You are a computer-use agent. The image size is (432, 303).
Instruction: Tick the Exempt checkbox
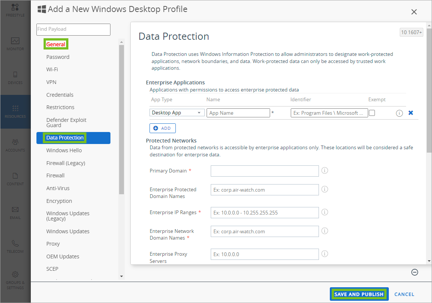coord(372,113)
